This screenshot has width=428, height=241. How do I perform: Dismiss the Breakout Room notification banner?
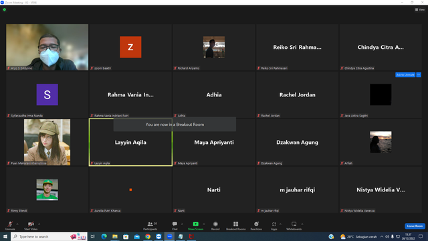175,125
